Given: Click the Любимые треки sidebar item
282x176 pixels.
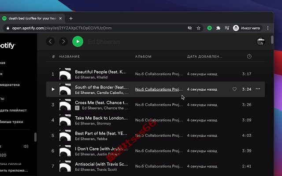Looking at the screenshot, I should pos(11,122).
